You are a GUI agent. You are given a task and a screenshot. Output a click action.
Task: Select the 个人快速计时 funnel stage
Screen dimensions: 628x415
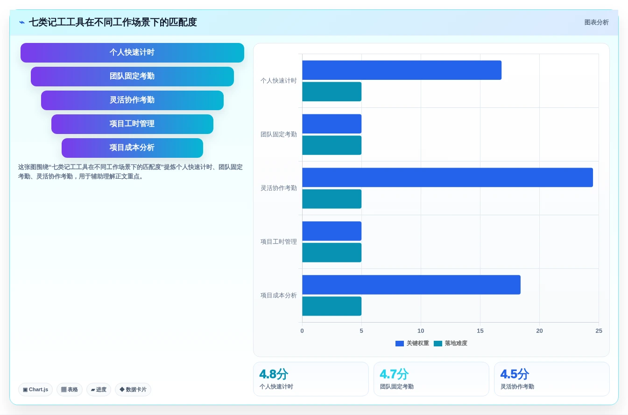tap(132, 53)
